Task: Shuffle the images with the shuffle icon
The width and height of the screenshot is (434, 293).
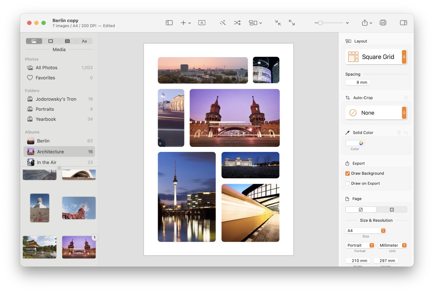Action: 237,23
